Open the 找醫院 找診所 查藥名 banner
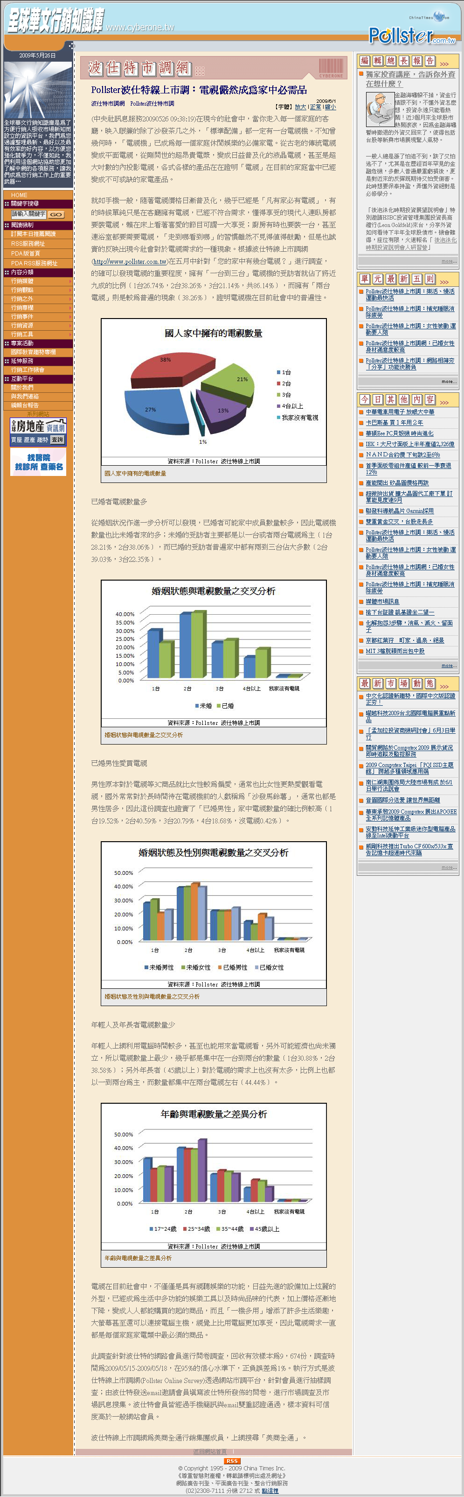Image resolution: width=464 pixels, height=1497 pixels. point(38,462)
